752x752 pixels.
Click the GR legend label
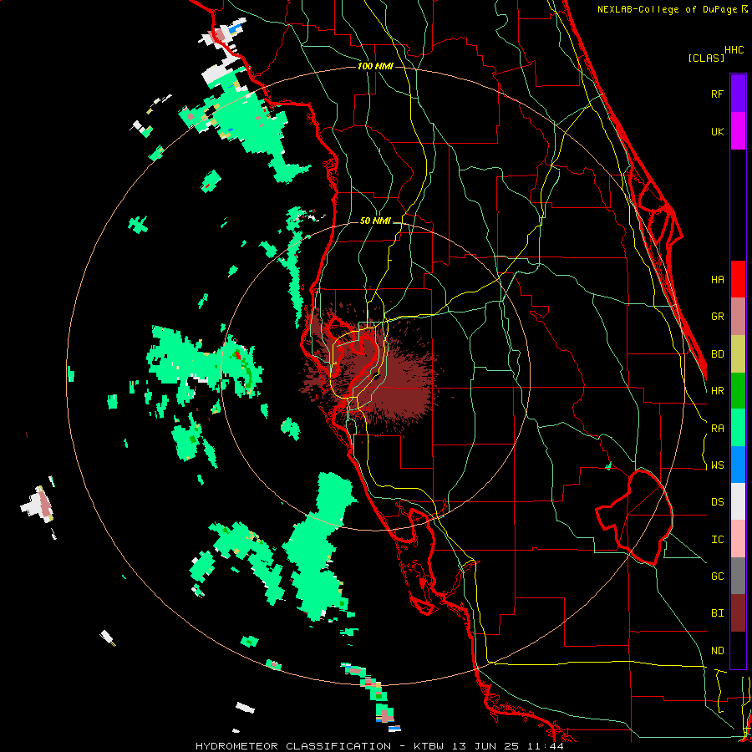(x=717, y=317)
